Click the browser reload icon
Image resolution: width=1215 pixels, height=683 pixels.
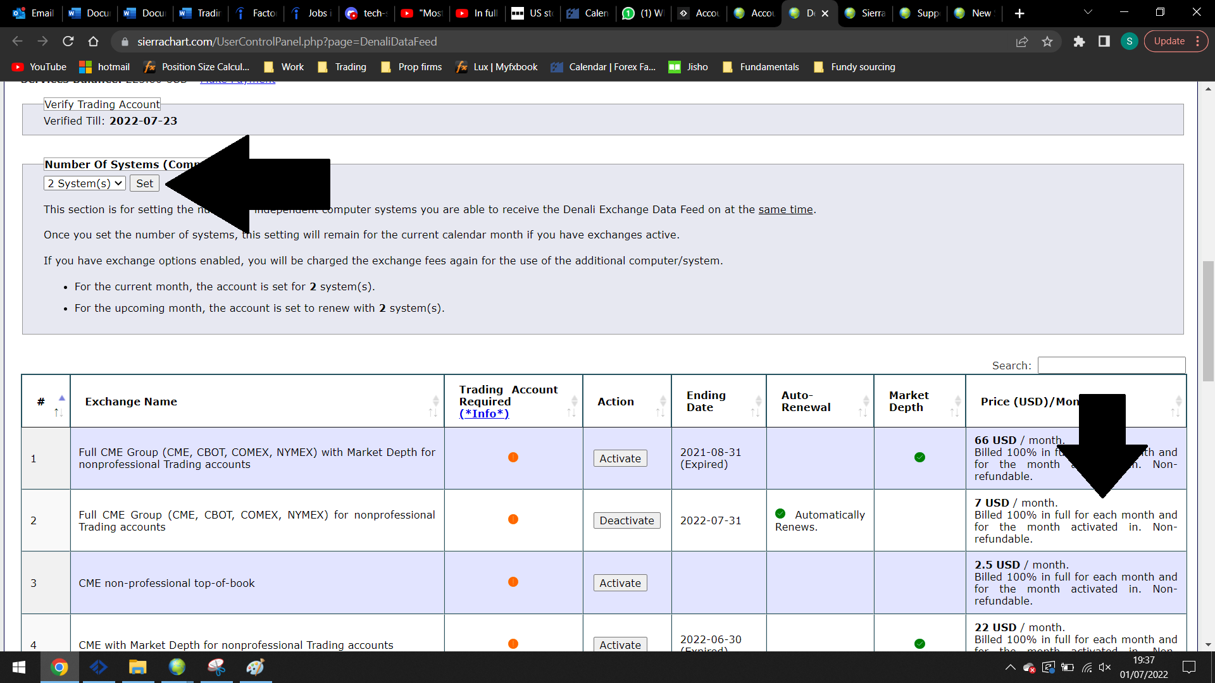[68, 42]
